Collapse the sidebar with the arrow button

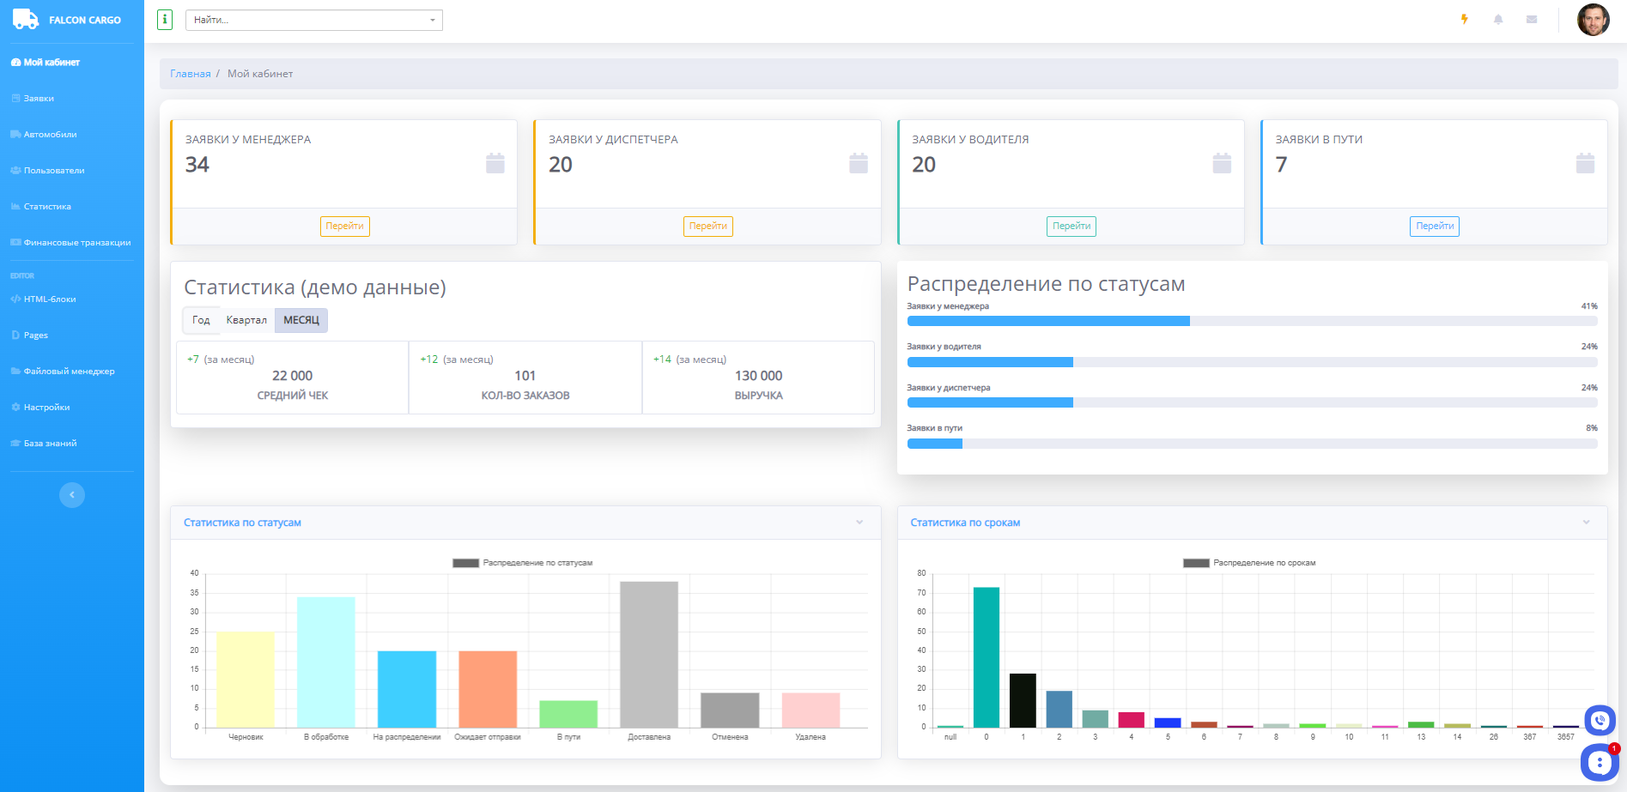click(72, 495)
